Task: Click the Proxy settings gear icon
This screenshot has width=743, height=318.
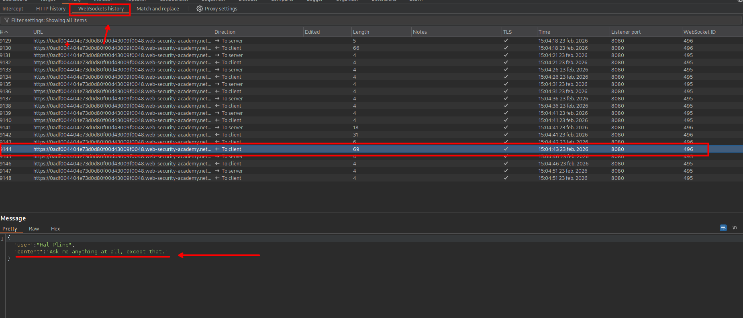Action: click(200, 9)
